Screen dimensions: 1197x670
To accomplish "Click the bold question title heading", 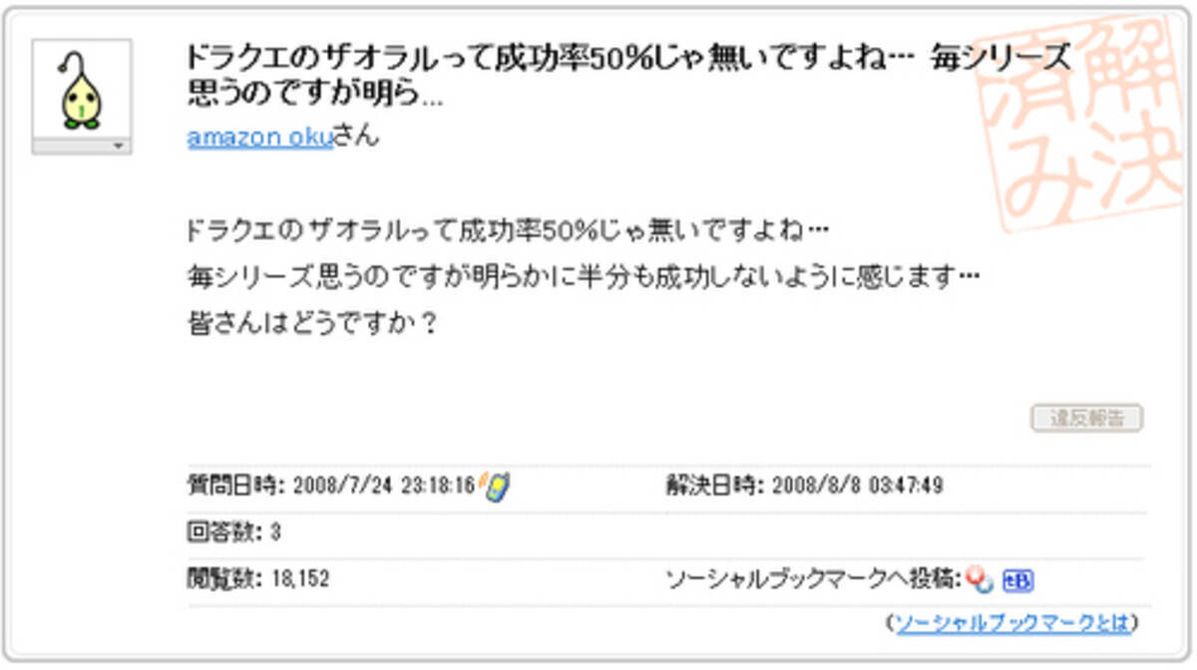I will click(628, 77).
